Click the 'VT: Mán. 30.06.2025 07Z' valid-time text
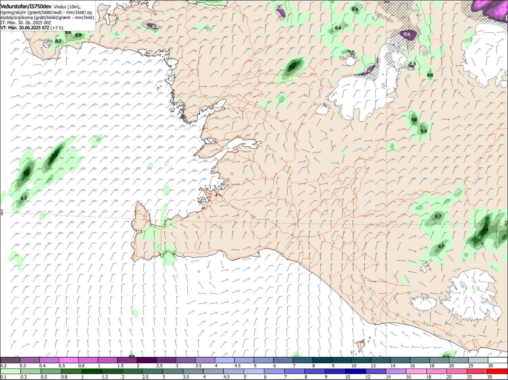This screenshot has width=508, height=380. click(x=25, y=28)
